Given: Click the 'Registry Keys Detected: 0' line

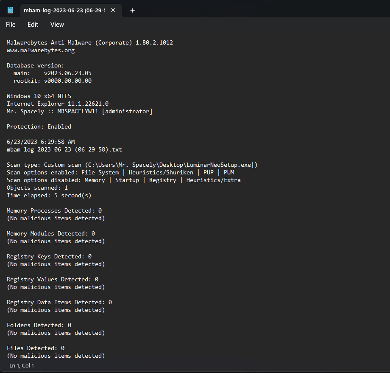Looking at the screenshot, I should (x=49, y=256).
